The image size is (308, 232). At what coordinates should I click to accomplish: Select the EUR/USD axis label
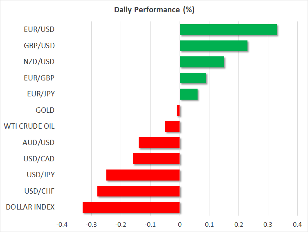pyautogui.click(x=39, y=30)
